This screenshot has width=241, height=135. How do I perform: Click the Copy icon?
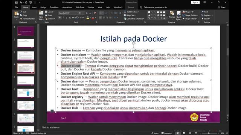pos(21,15)
